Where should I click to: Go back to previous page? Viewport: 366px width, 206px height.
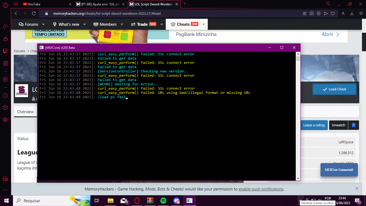16,13
